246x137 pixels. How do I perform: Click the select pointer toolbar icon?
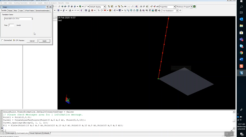pyautogui.click(x=99, y=11)
